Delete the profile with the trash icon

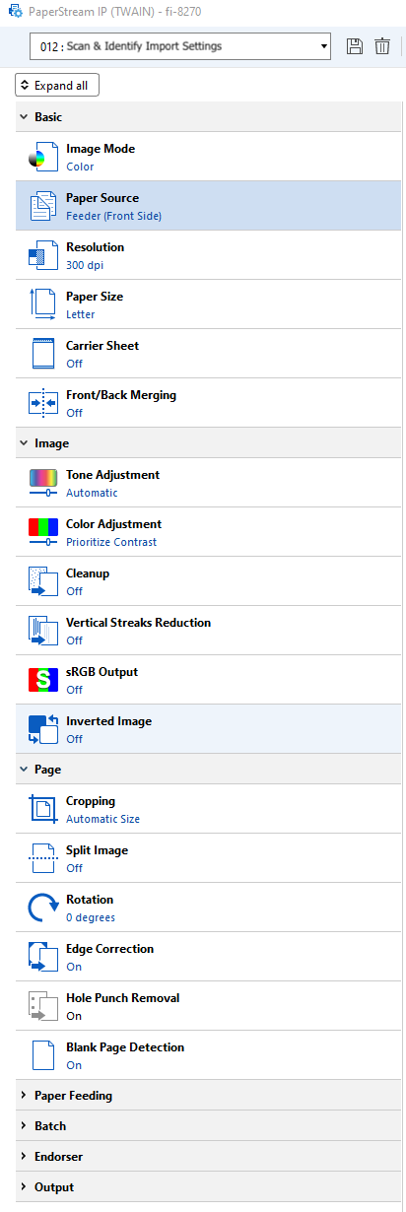tap(382, 46)
